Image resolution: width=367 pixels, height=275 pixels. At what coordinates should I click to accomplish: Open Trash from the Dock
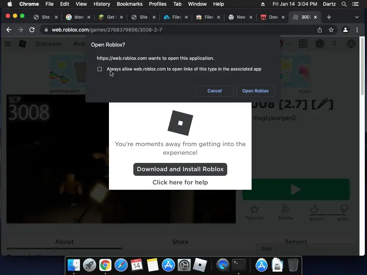pyautogui.click(x=293, y=265)
